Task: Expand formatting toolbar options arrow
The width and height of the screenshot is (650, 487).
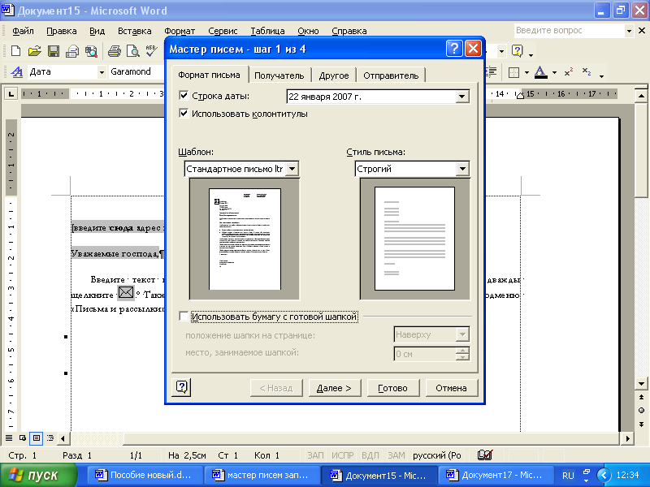Action: (x=601, y=75)
